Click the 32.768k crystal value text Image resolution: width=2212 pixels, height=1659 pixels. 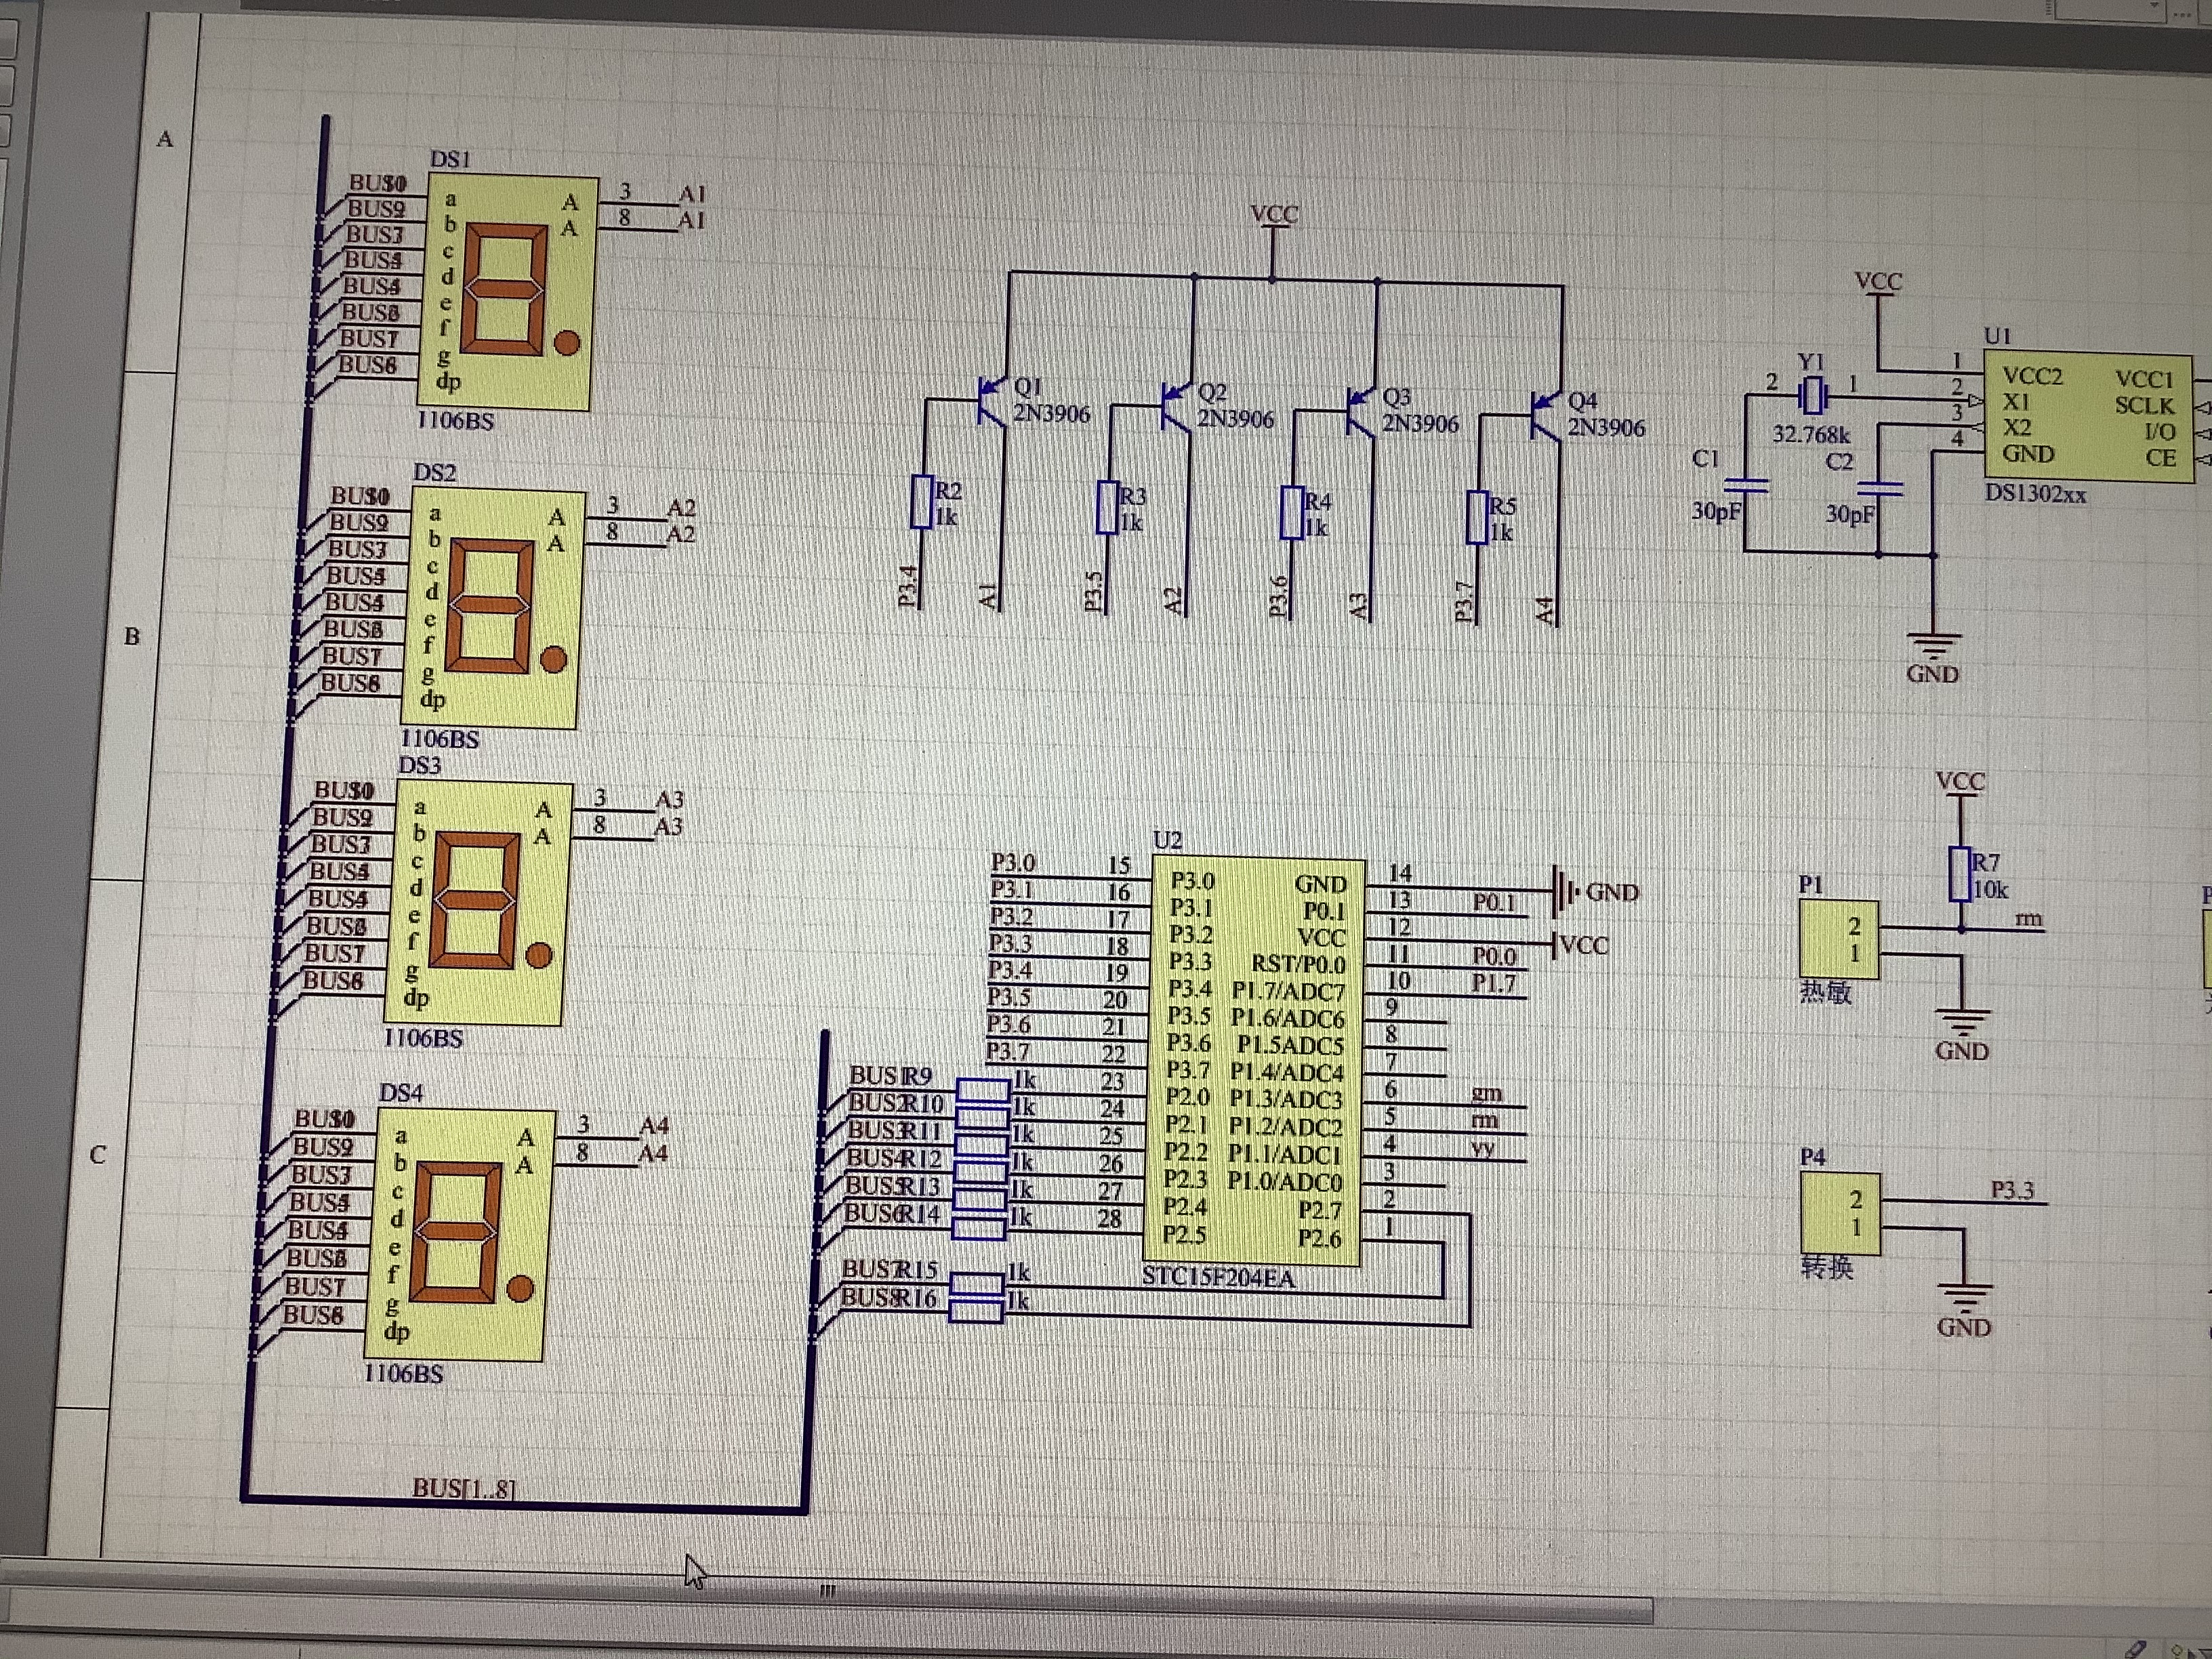click(x=1811, y=435)
